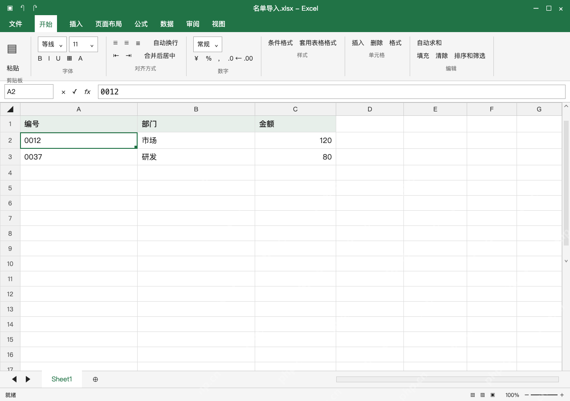Image resolution: width=570 pixels, height=401 pixels.
Task: Align cell text to the right
Action: point(138,43)
